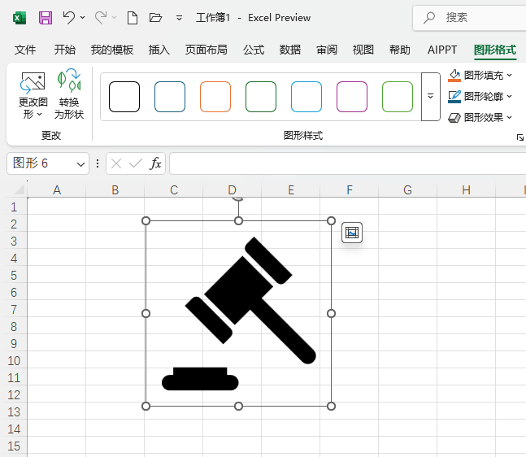This screenshot has width=526, height=457.
Task: Click the Save icon in title bar
Action: tap(46, 17)
